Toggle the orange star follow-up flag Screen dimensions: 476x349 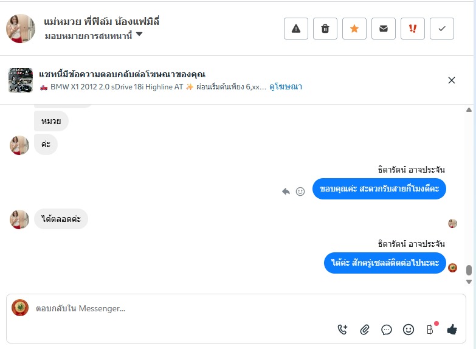[x=354, y=29]
